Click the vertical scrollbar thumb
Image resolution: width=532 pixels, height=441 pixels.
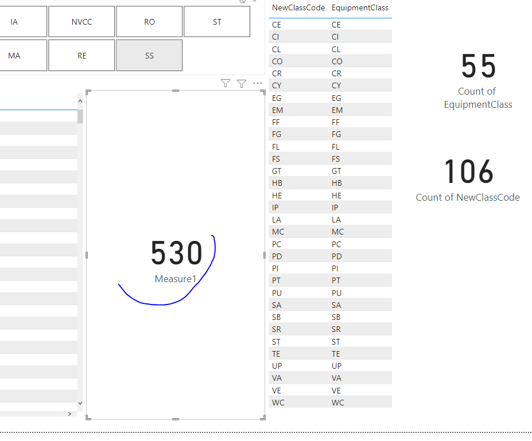pyautogui.click(x=80, y=116)
